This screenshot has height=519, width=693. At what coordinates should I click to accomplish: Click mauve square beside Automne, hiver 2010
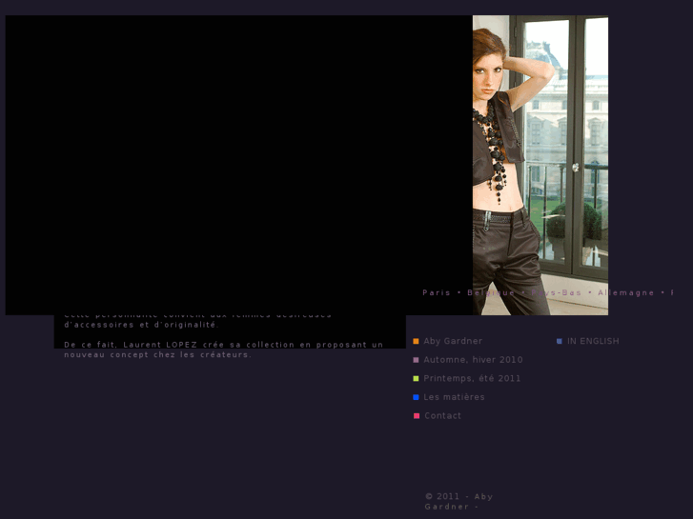pos(416,360)
